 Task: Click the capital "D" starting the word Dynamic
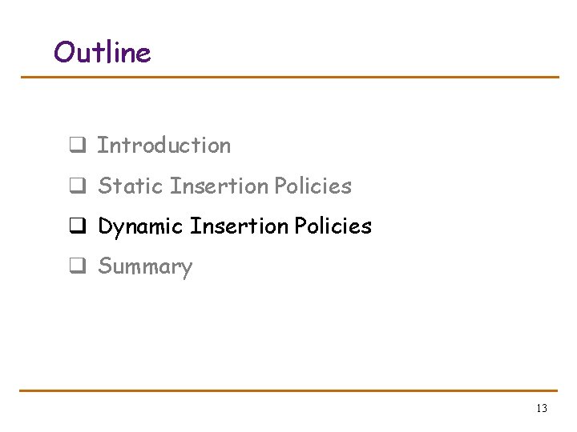pos(105,226)
